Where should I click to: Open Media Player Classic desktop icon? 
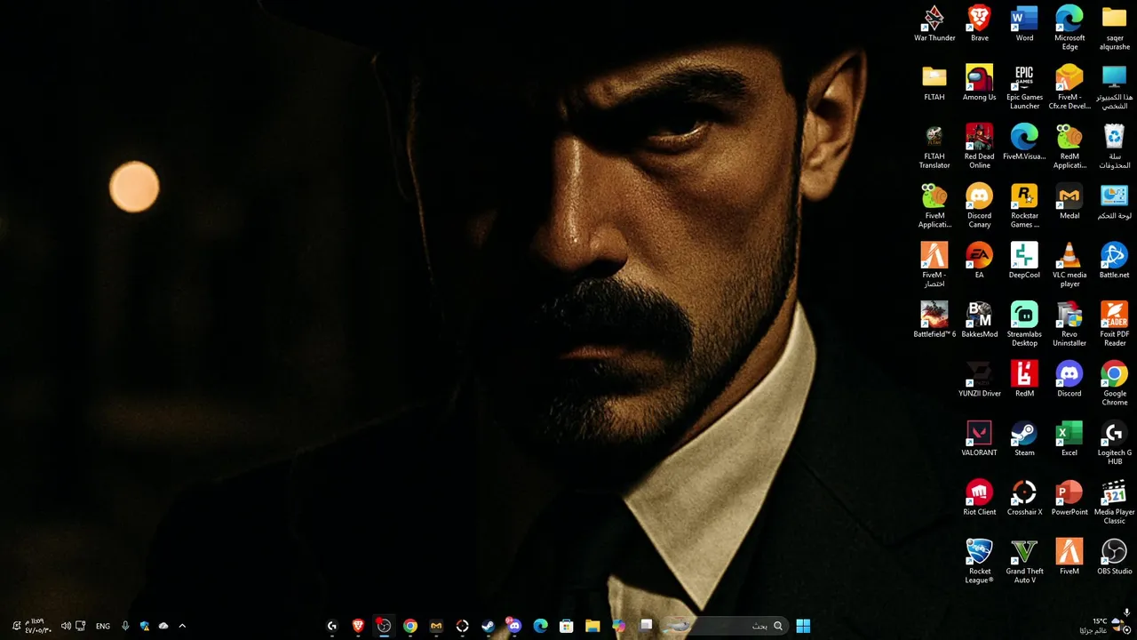[x=1115, y=502]
